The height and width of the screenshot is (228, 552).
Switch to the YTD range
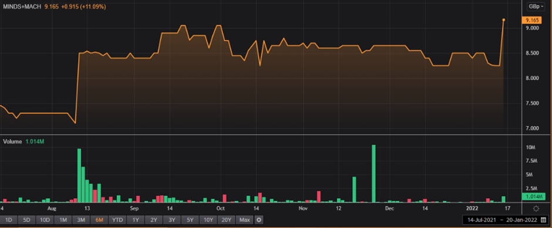tap(117, 220)
